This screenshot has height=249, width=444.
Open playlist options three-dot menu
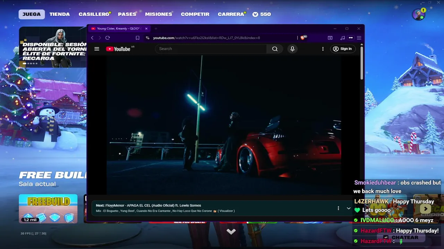(x=338, y=208)
